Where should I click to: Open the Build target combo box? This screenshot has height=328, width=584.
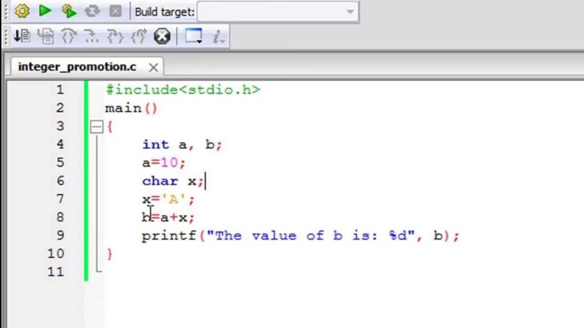tap(278, 11)
